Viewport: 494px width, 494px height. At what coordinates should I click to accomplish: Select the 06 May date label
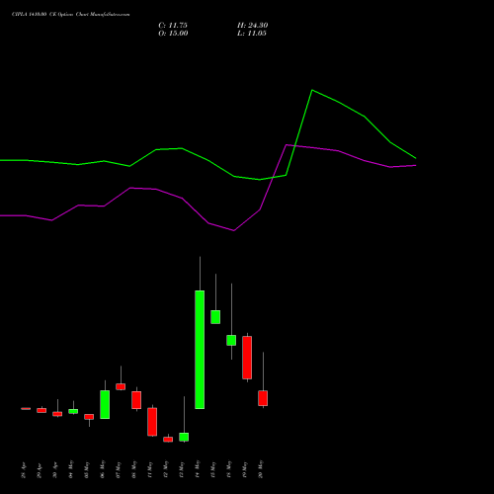click(103, 469)
